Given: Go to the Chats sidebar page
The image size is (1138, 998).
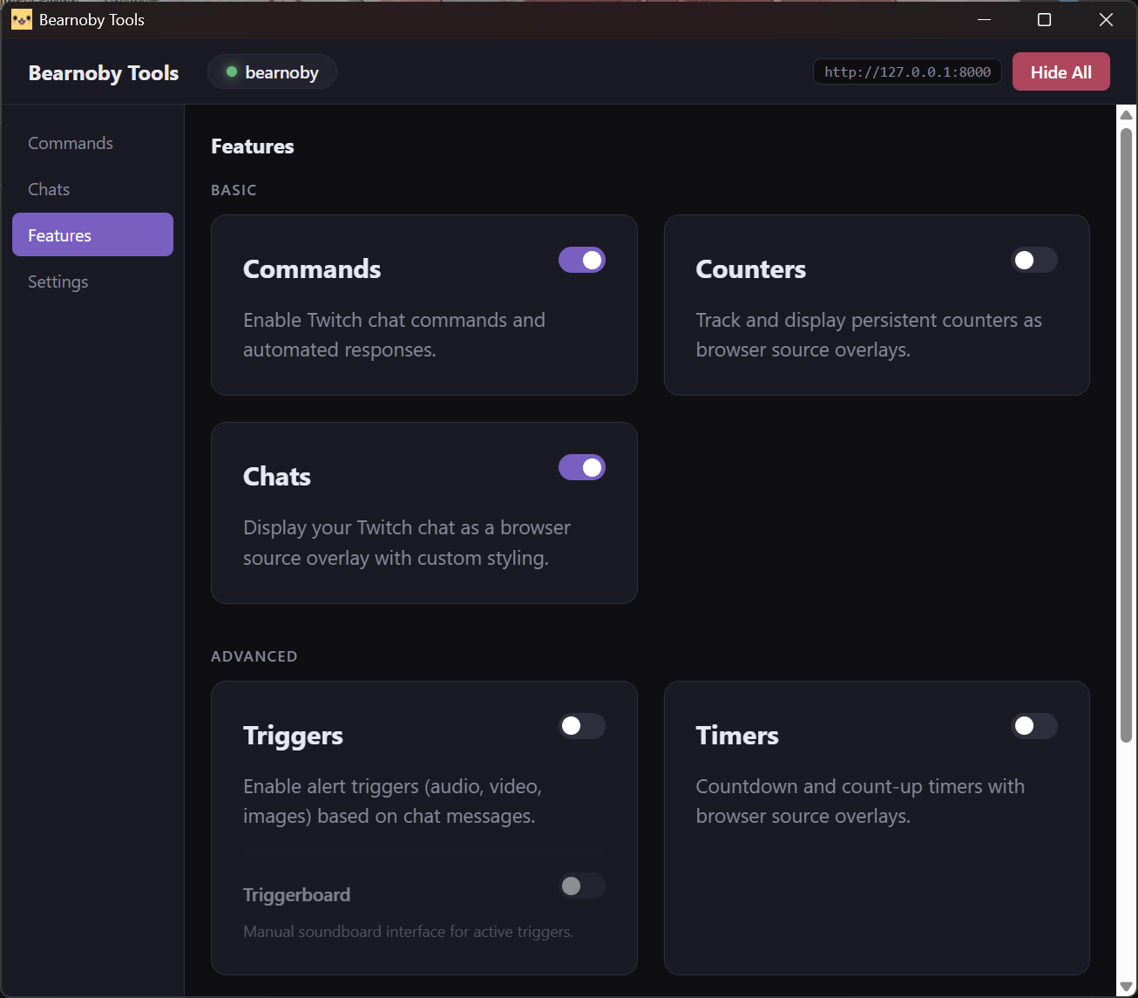Looking at the screenshot, I should pyautogui.click(x=92, y=189).
